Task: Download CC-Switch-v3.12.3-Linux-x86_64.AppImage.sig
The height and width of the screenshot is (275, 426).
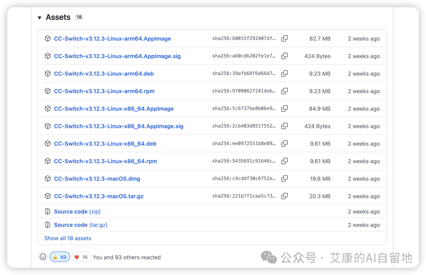Action: tap(119, 126)
